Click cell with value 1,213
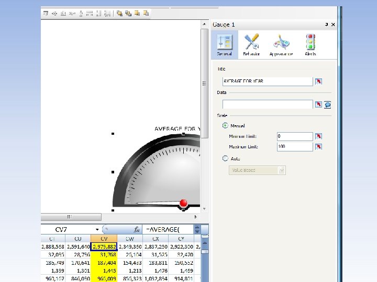 coord(130,271)
